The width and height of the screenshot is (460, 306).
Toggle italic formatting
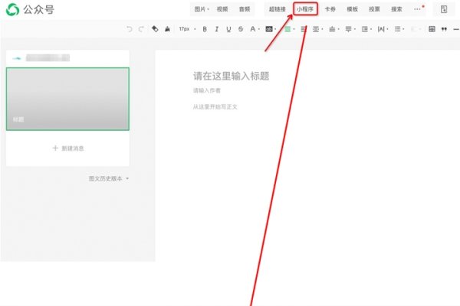[x=216, y=29]
